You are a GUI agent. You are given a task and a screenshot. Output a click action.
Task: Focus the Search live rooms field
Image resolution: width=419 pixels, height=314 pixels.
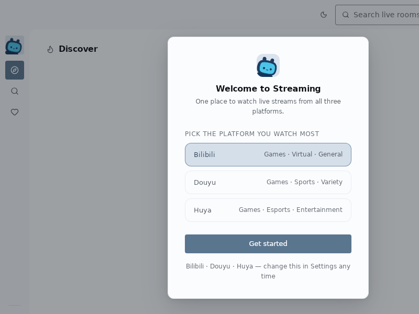tap(377, 15)
